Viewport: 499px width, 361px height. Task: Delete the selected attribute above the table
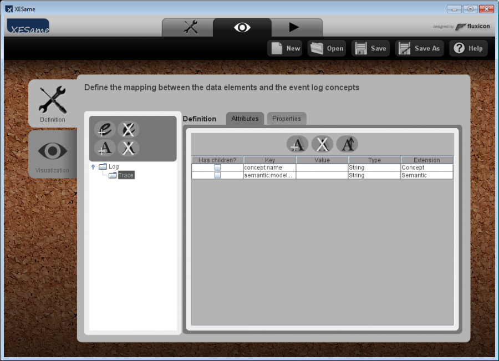coord(322,144)
